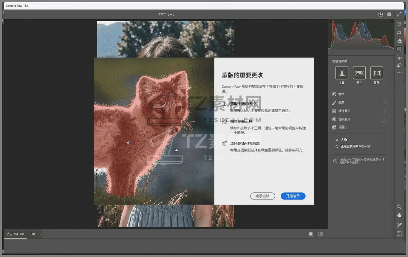
Task: Open the Edit sliders panel icon
Action: point(399,24)
